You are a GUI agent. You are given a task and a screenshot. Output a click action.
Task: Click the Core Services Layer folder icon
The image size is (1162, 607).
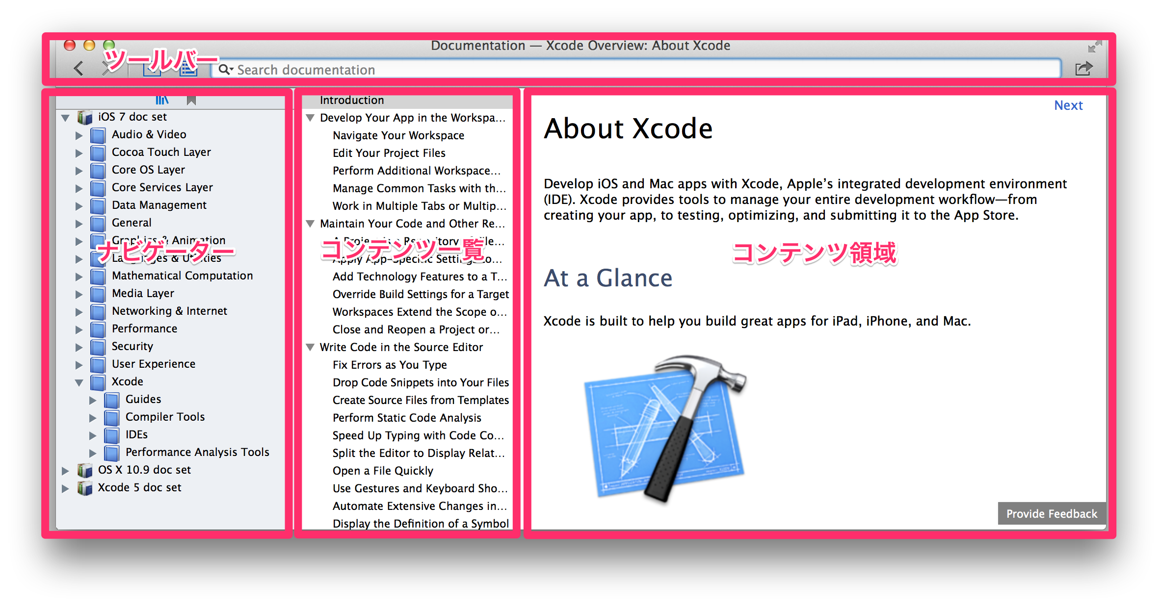(x=98, y=188)
